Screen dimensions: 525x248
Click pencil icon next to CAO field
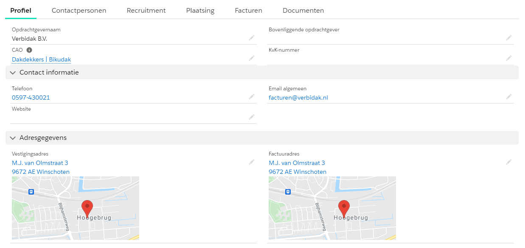tap(252, 58)
